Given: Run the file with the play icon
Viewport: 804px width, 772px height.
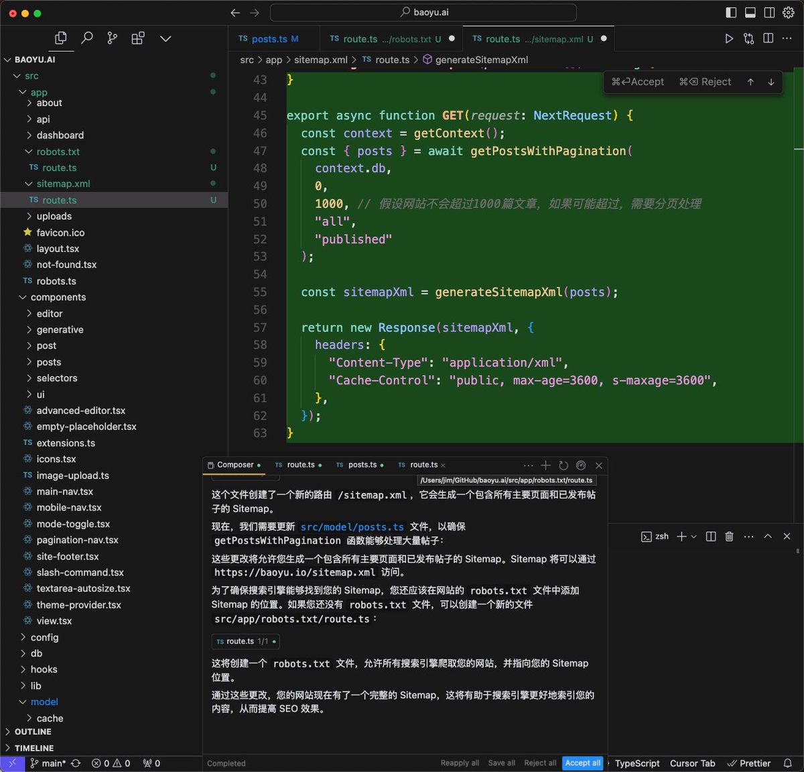Looking at the screenshot, I should [729, 39].
